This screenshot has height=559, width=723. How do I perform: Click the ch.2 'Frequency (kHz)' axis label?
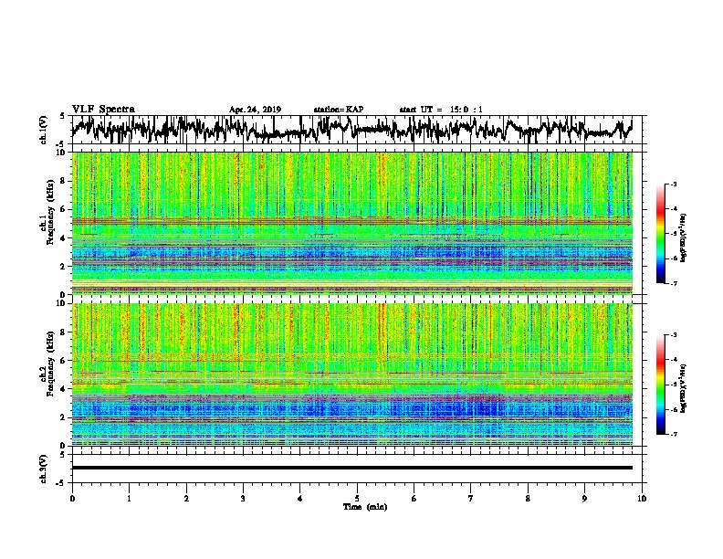click(x=50, y=364)
